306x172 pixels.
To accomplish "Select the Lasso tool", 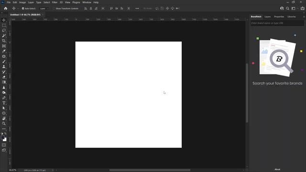I will tap(4, 31).
